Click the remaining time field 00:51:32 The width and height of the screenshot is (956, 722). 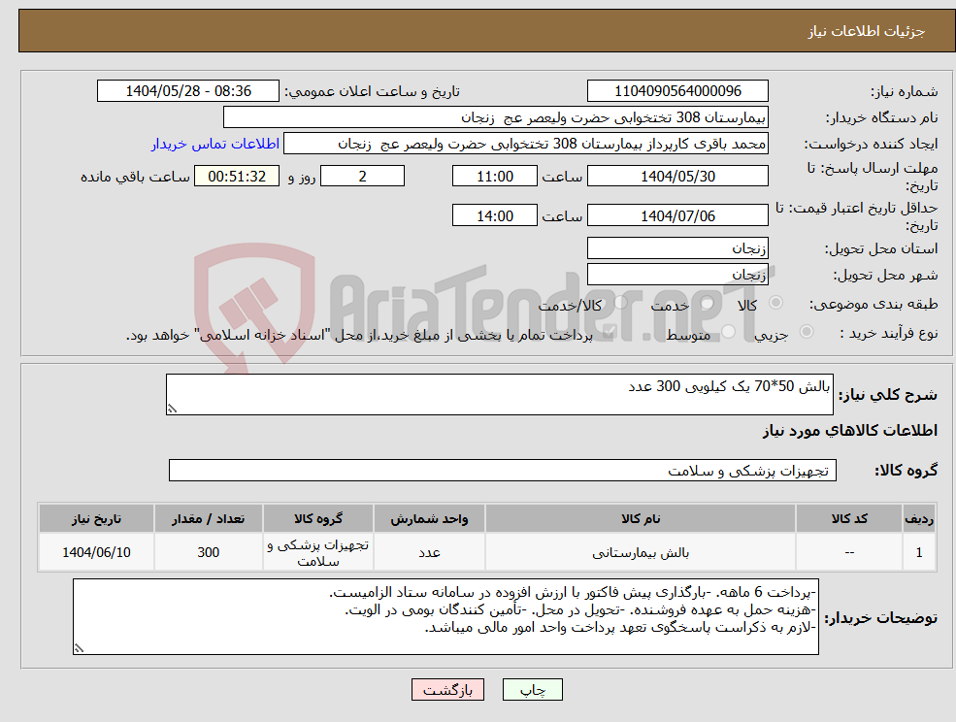click(x=237, y=177)
